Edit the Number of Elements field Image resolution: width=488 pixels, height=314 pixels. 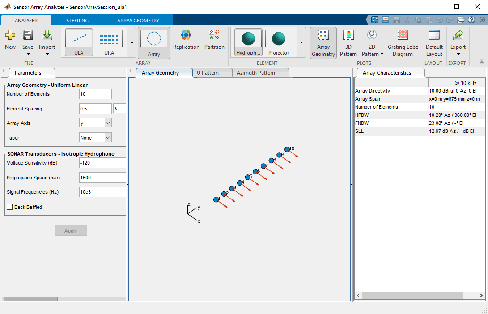coord(95,94)
